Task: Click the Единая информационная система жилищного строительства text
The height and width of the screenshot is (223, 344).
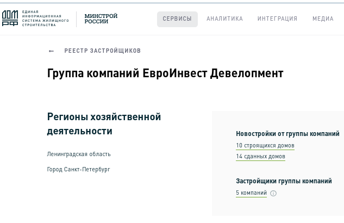Action: click(x=45, y=19)
